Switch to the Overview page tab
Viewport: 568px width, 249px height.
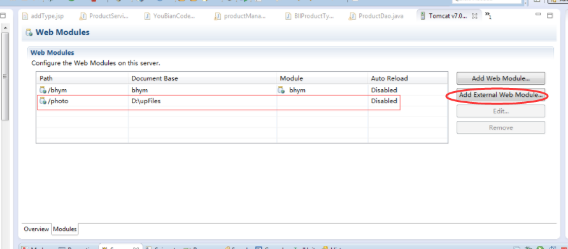[x=36, y=229]
